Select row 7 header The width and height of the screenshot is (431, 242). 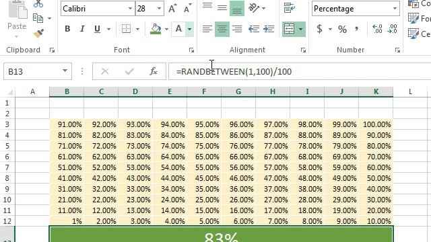tap(7, 167)
